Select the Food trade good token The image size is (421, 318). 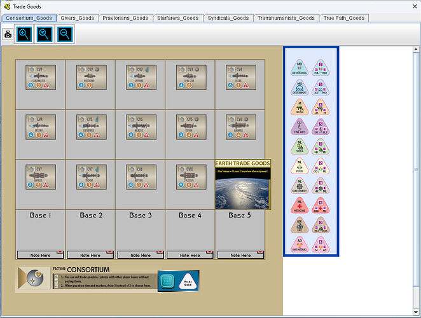pyautogui.click(x=299, y=167)
